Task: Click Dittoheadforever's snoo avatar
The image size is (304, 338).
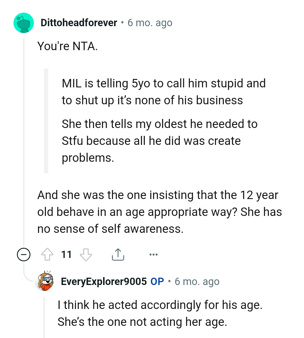Action: 24,23
